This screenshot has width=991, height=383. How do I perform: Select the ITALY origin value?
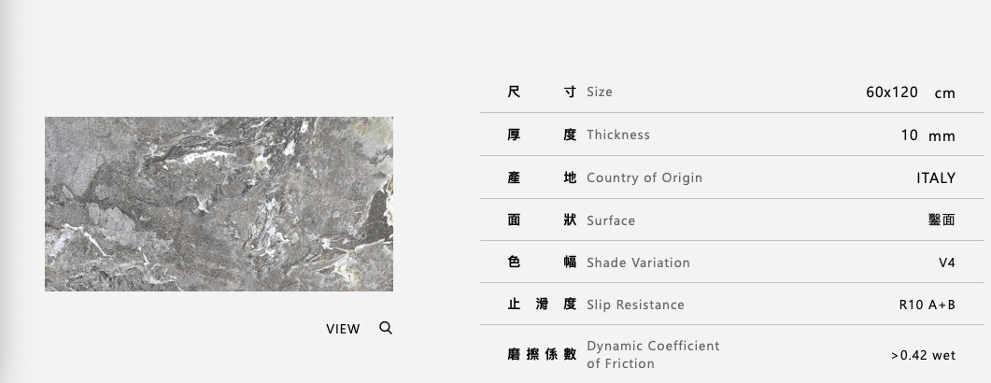coord(936,177)
